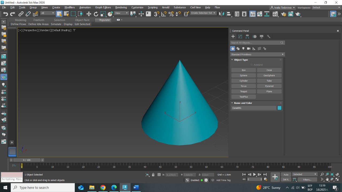Click the Teapot primitive button
This screenshot has width=342, height=192.
(x=243, y=91)
